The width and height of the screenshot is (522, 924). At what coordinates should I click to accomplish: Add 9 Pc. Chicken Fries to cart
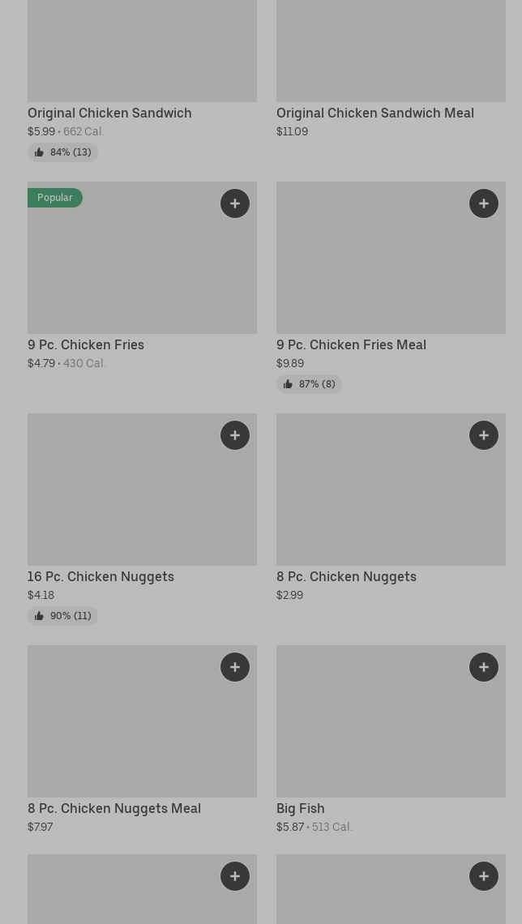click(235, 203)
